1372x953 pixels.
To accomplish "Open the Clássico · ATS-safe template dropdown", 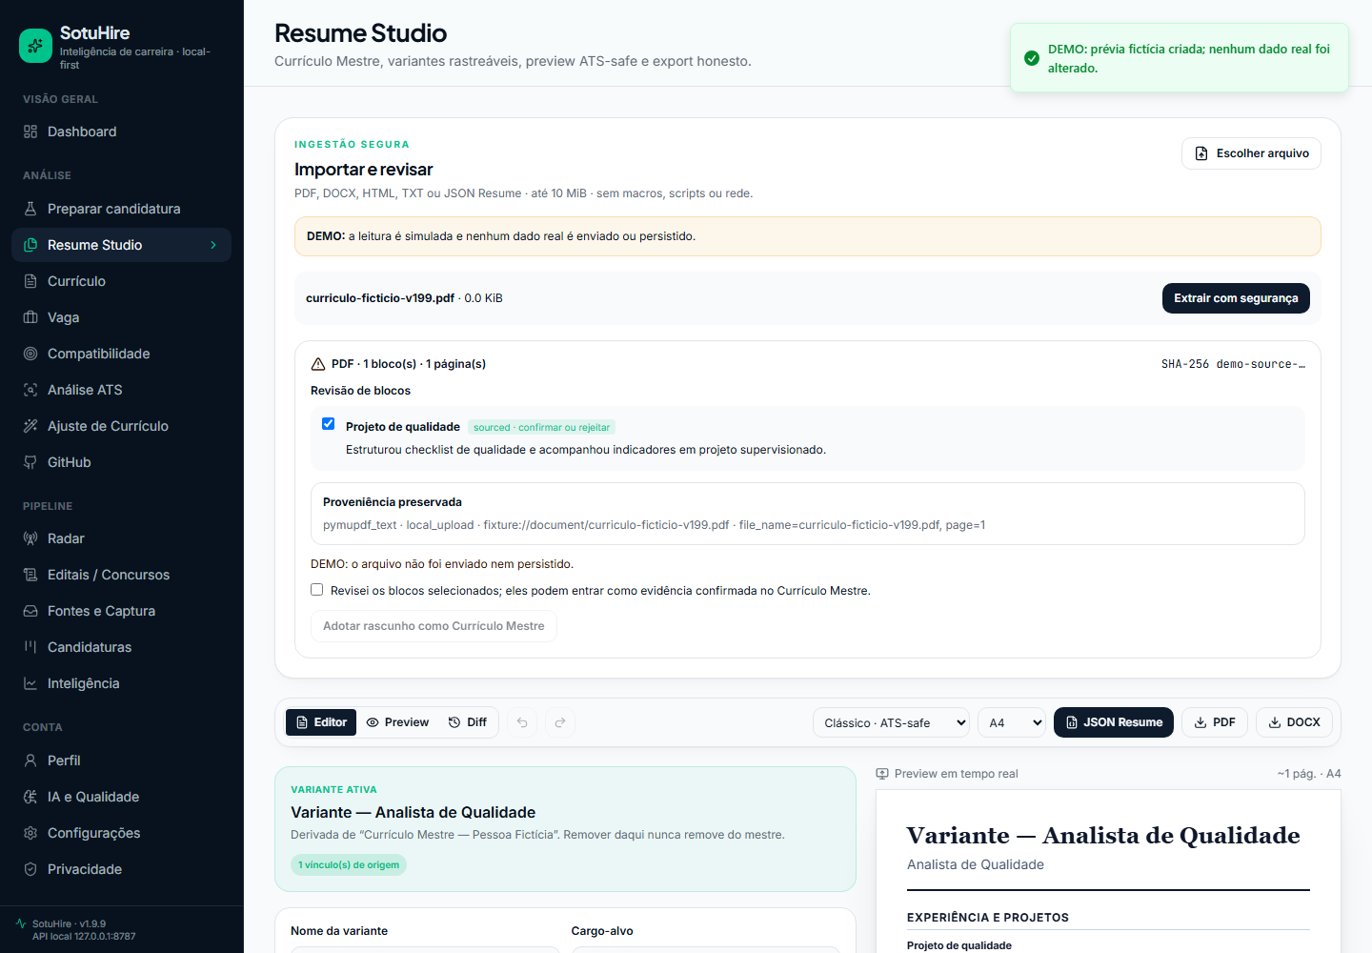I will click(891, 722).
